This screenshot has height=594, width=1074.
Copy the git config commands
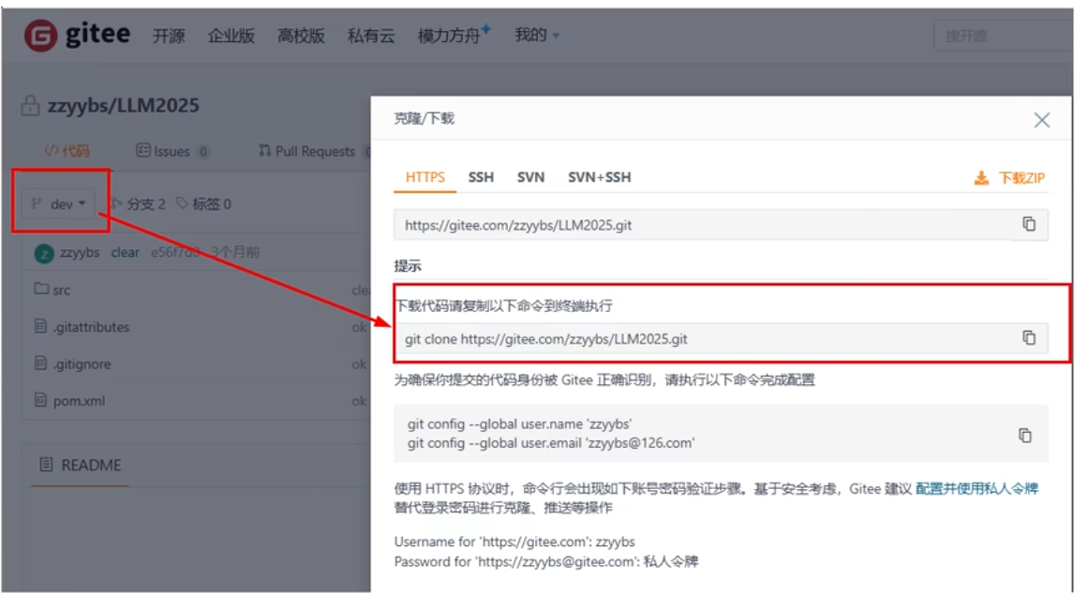pyautogui.click(x=1024, y=435)
